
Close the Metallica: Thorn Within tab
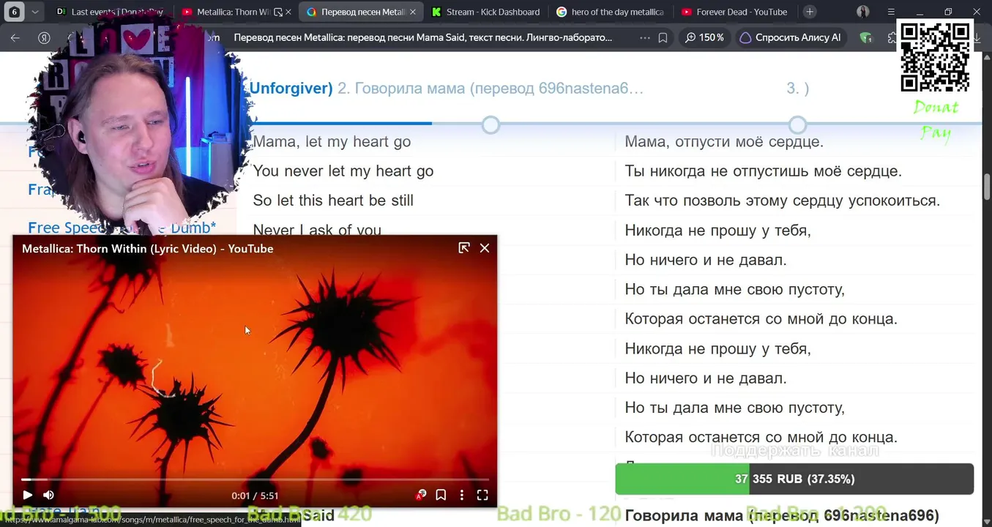click(x=289, y=12)
